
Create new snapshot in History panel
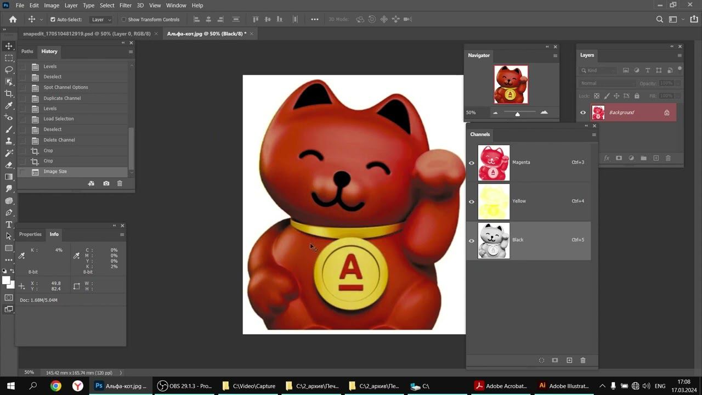(x=106, y=183)
